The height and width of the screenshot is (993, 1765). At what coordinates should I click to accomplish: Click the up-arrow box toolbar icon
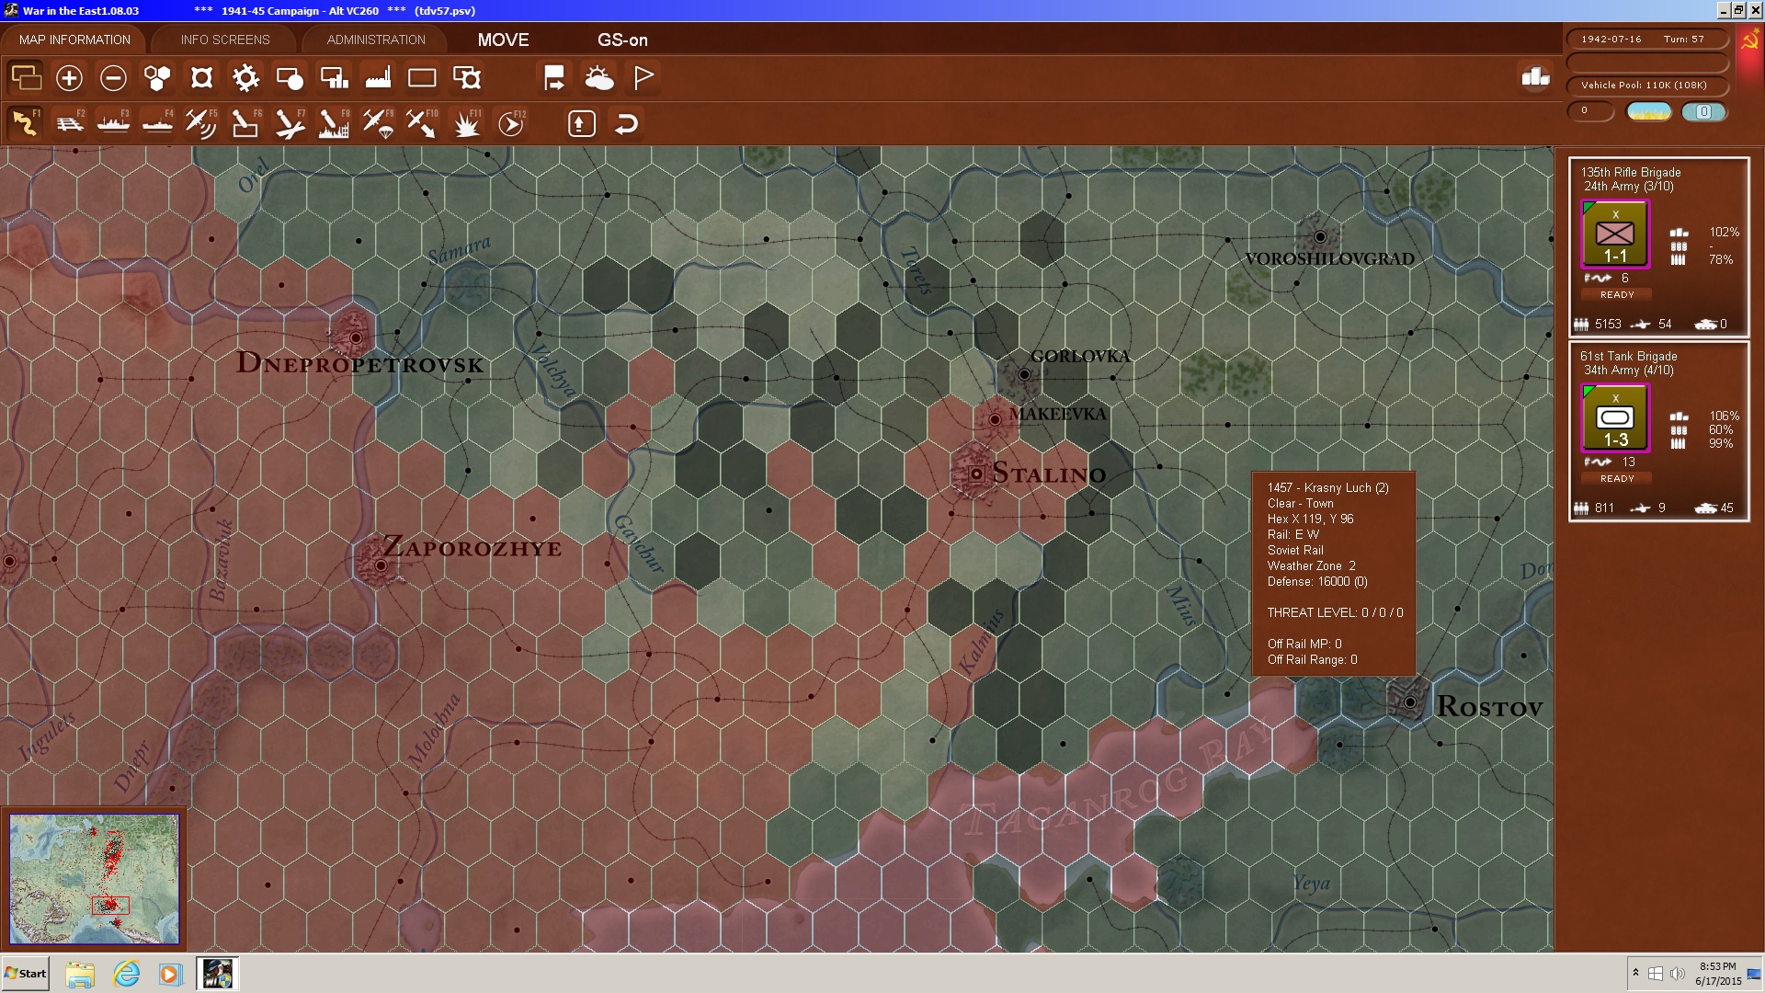click(582, 123)
